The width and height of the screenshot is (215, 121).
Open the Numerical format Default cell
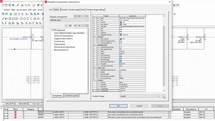pos(132,78)
